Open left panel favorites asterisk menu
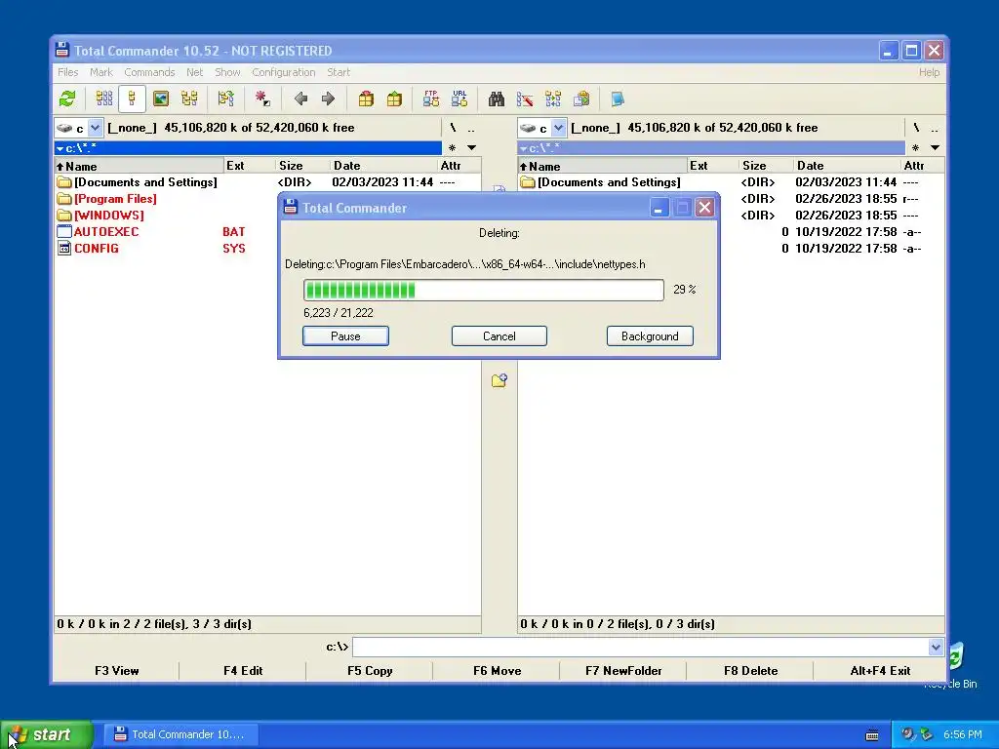Screen dimensions: 999x749 (x=452, y=148)
